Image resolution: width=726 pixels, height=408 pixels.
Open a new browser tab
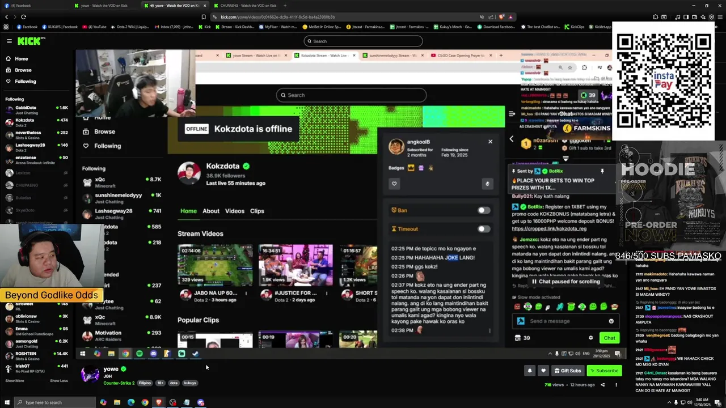pyautogui.click(x=285, y=6)
